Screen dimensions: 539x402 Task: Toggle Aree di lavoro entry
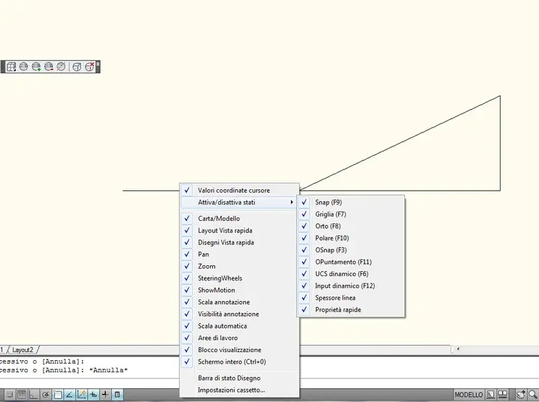coord(240,338)
